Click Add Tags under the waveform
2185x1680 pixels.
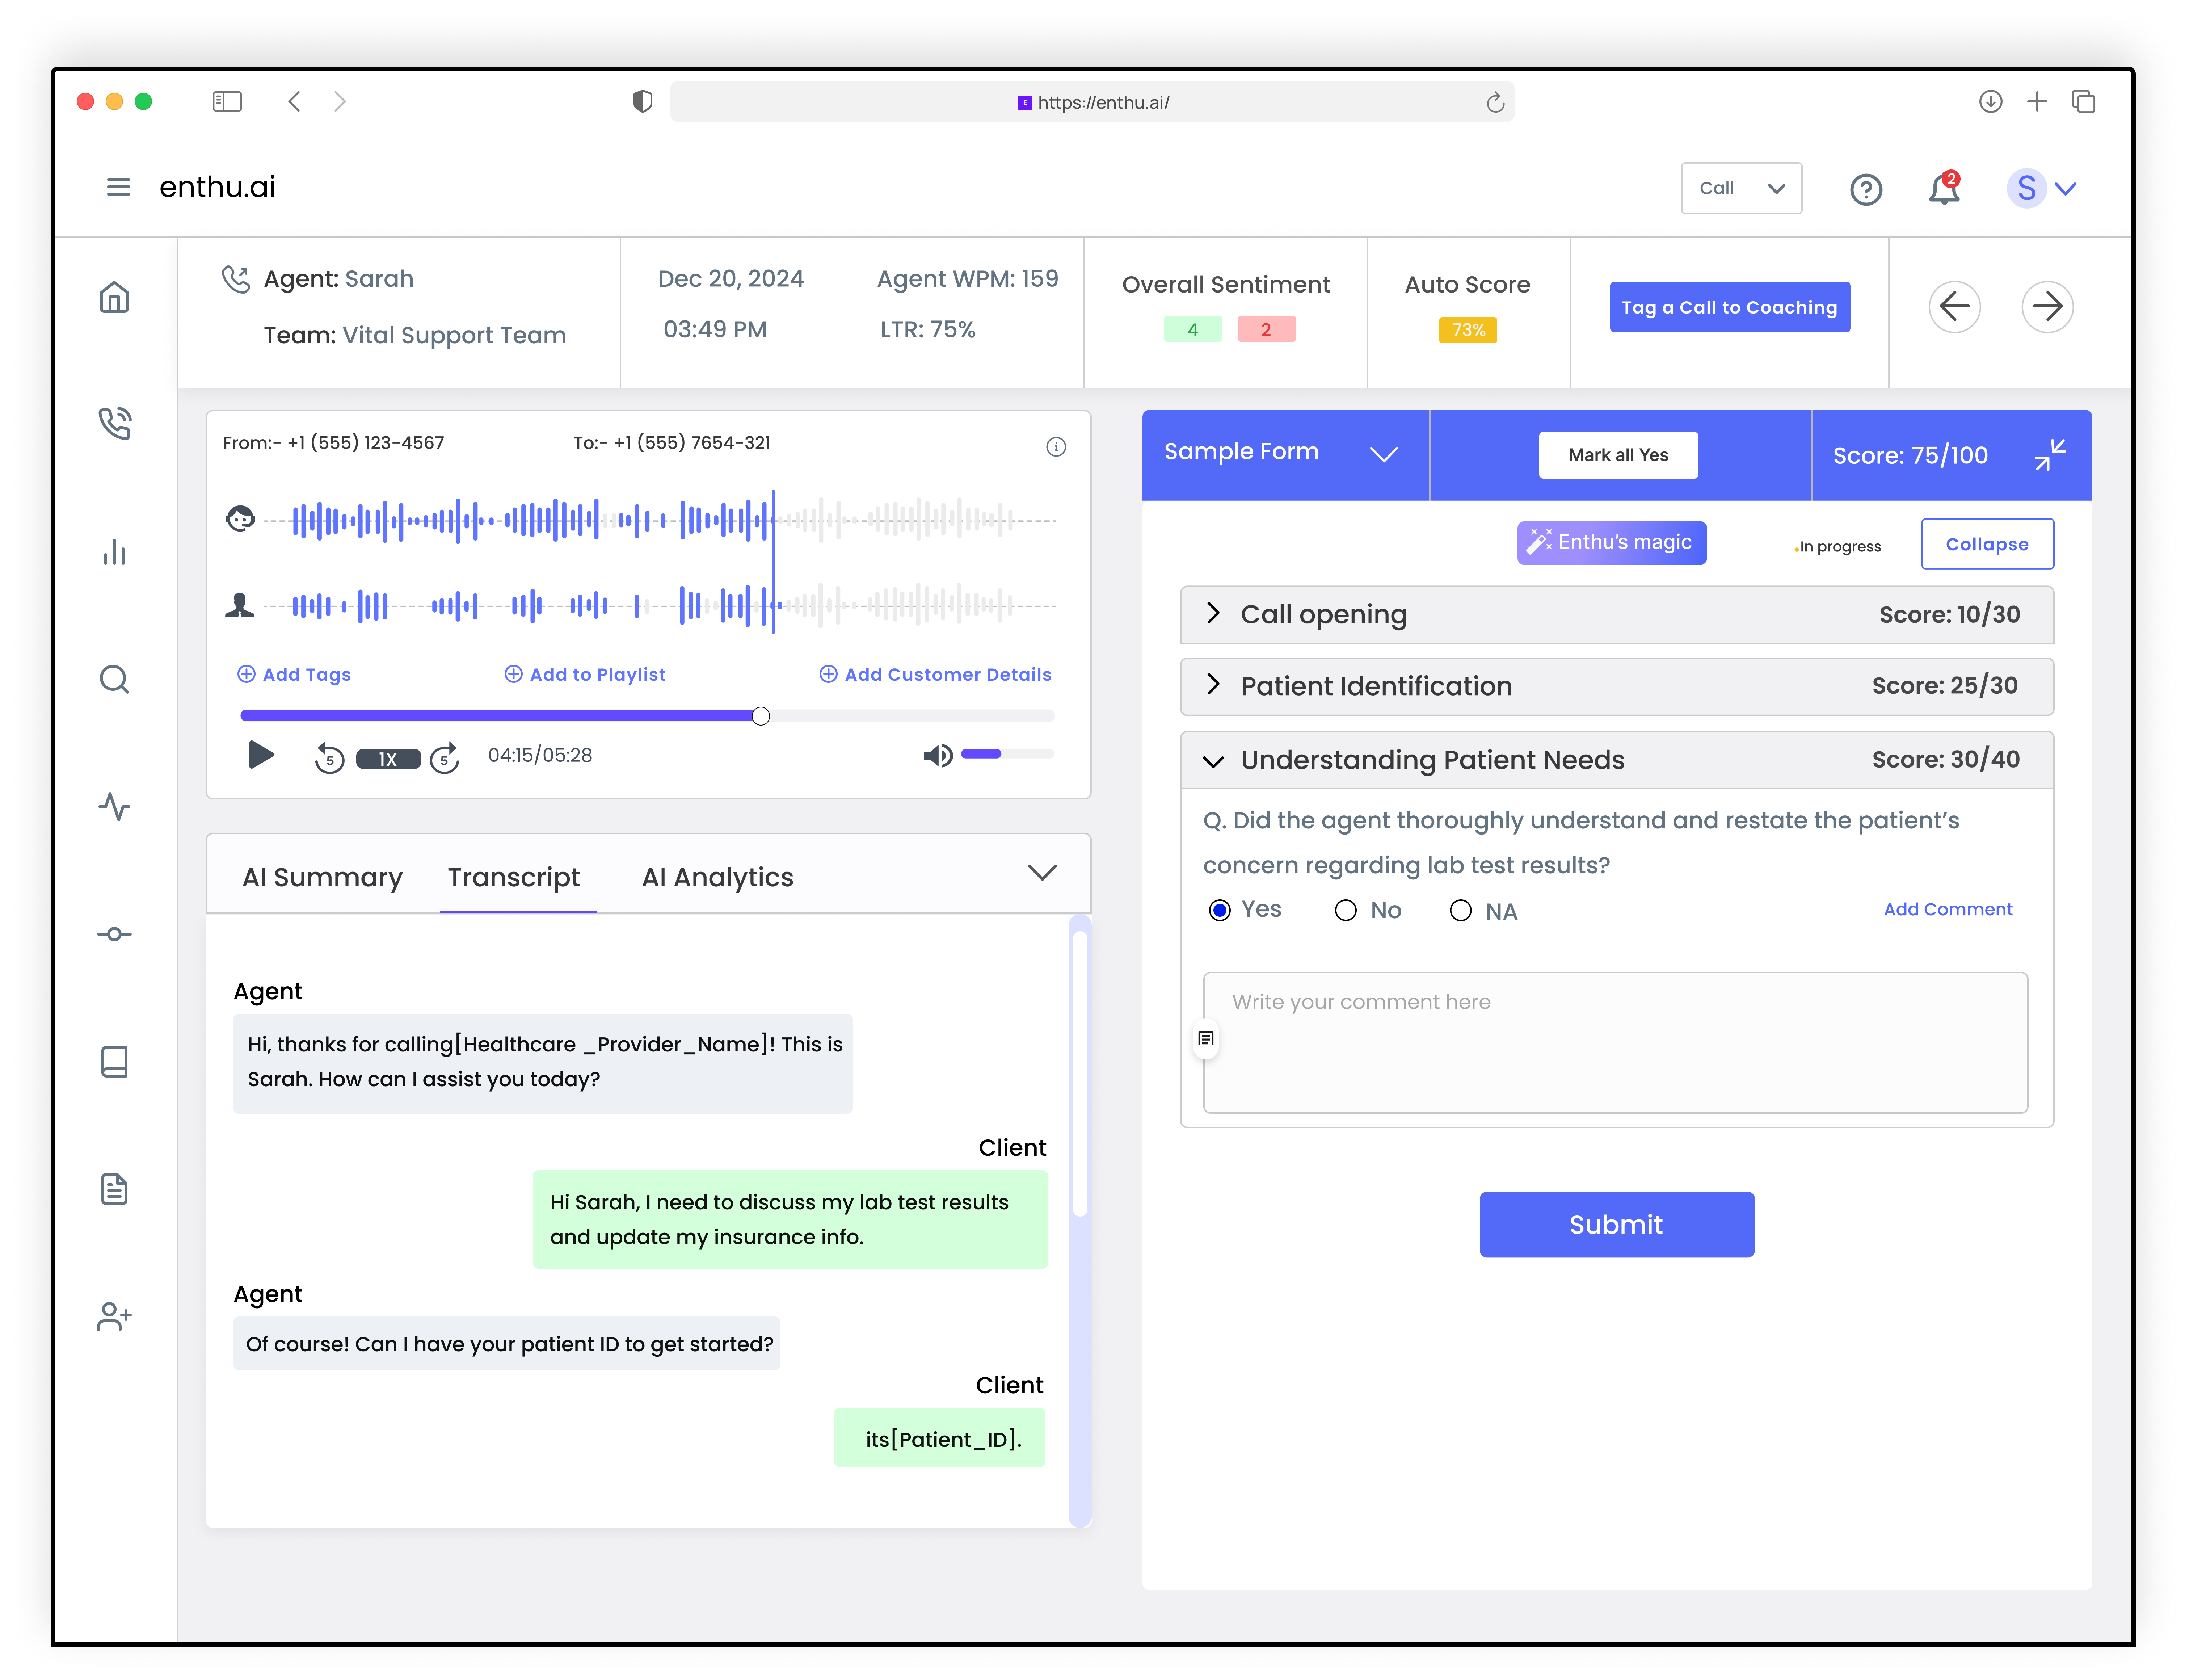(294, 675)
